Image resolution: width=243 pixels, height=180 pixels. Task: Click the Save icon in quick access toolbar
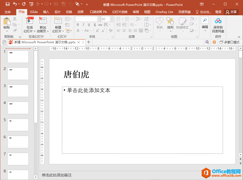click(x=8, y=4)
